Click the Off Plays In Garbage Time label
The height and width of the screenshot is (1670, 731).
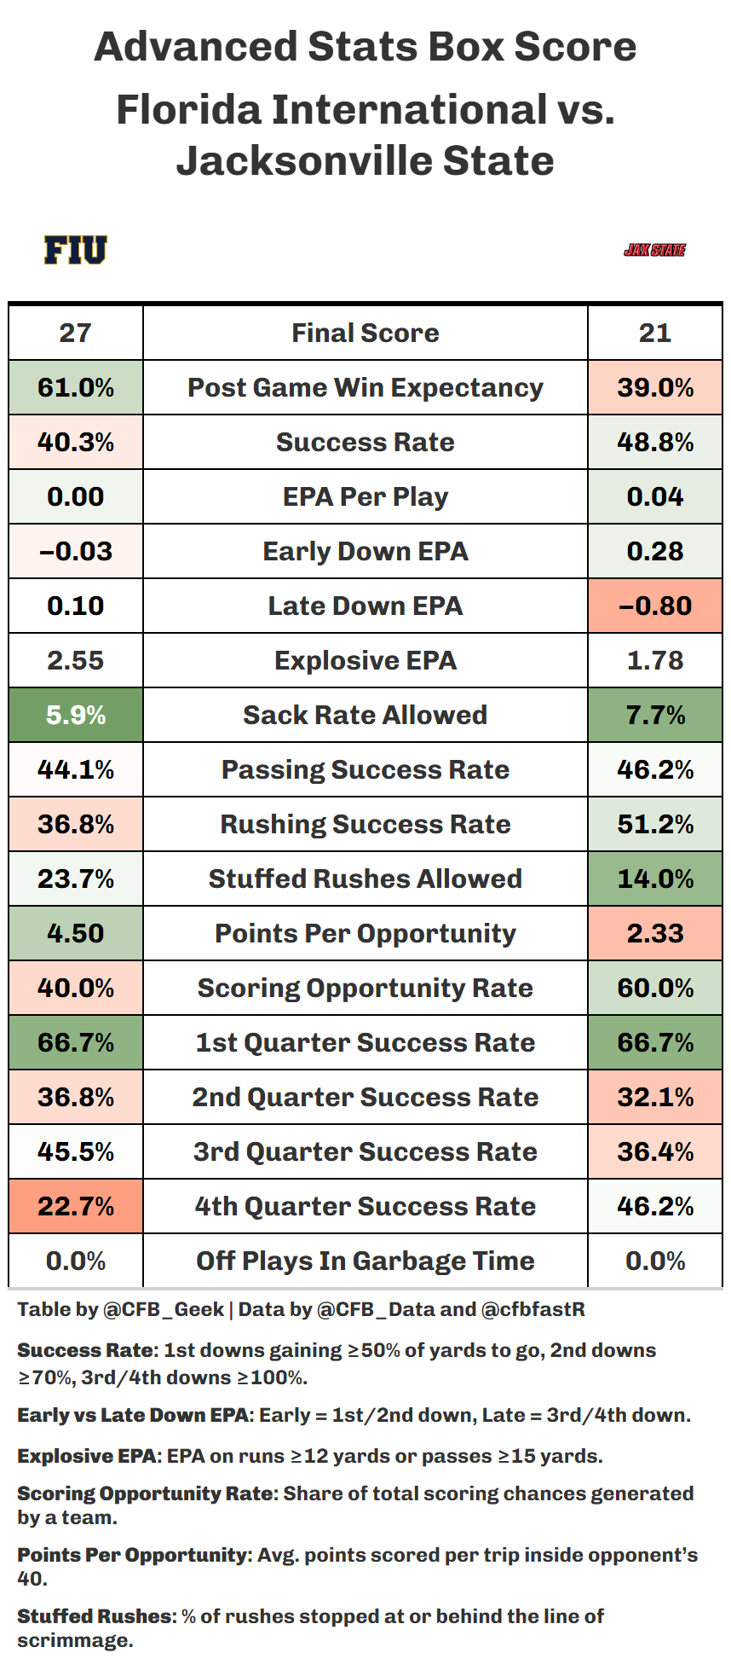pos(365,1261)
